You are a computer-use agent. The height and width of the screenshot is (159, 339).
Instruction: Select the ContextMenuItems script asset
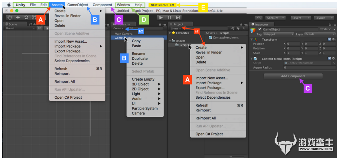(224, 38)
